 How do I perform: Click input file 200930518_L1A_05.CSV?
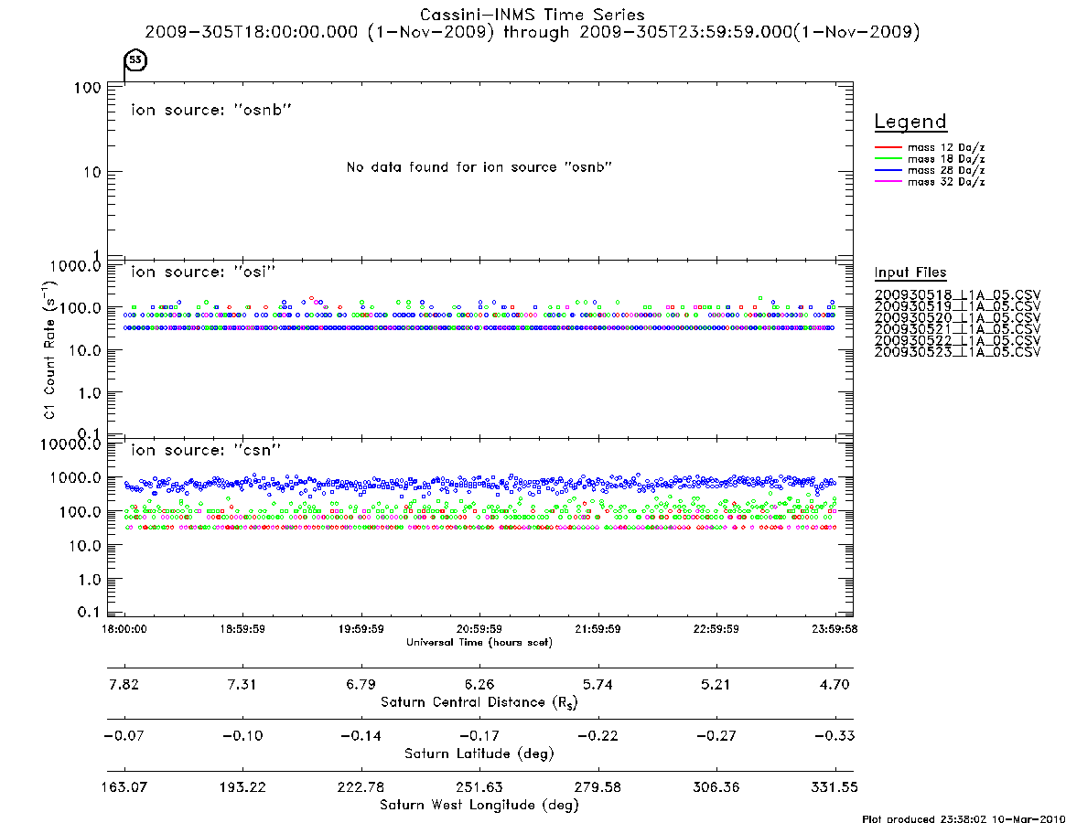tap(957, 295)
